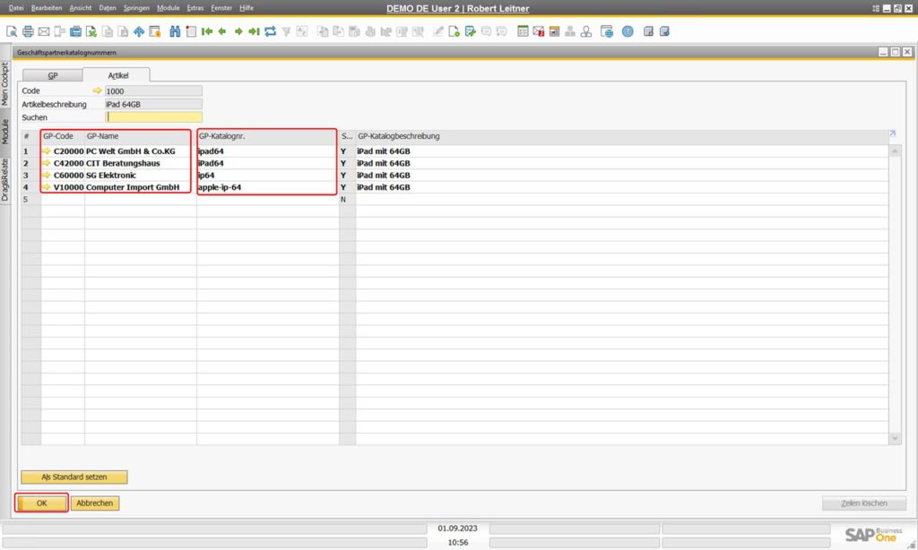Click the date 01.09.2023 in status bar

point(458,529)
